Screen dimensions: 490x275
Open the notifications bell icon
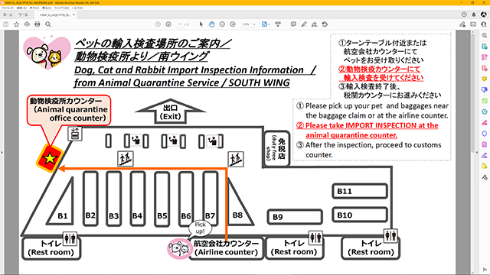click(x=474, y=15)
